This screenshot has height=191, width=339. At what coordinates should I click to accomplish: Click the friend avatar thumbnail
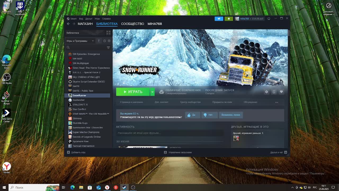[236, 138]
